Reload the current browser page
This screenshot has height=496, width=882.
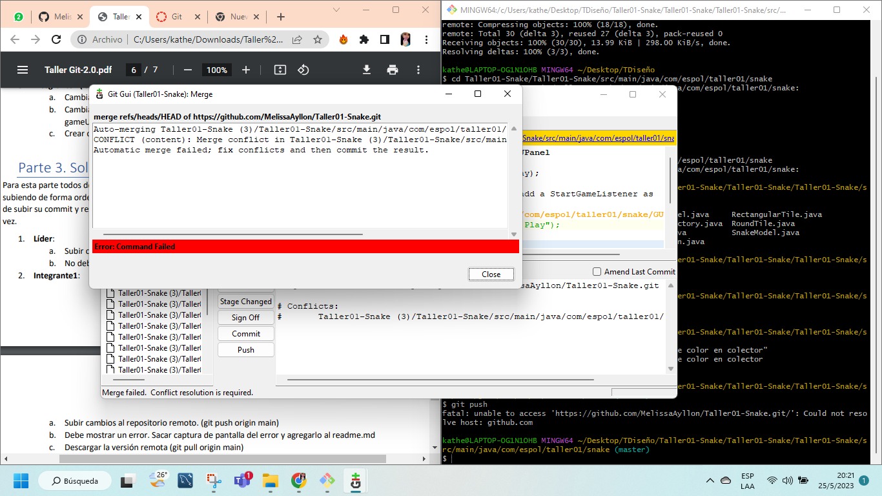pyautogui.click(x=56, y=39)
